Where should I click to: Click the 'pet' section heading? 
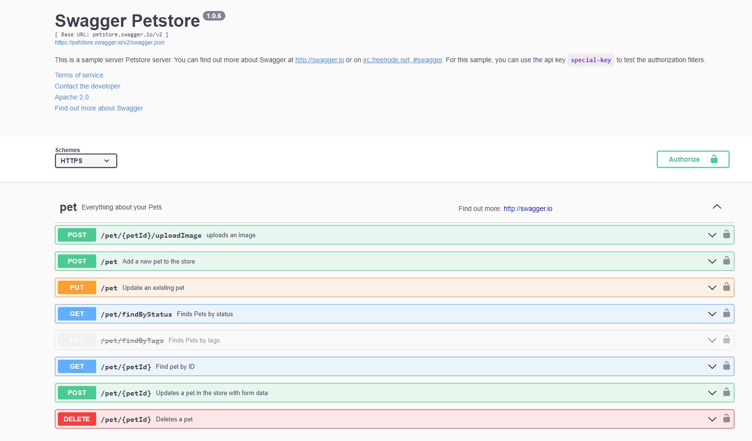click(68, 207)
